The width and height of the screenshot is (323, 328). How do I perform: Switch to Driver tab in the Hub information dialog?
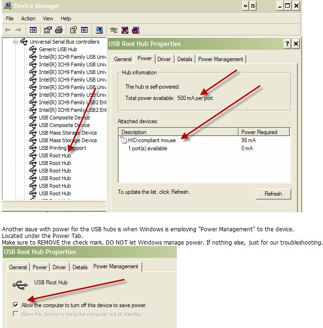pyautogui.click(x=164, y=59)
